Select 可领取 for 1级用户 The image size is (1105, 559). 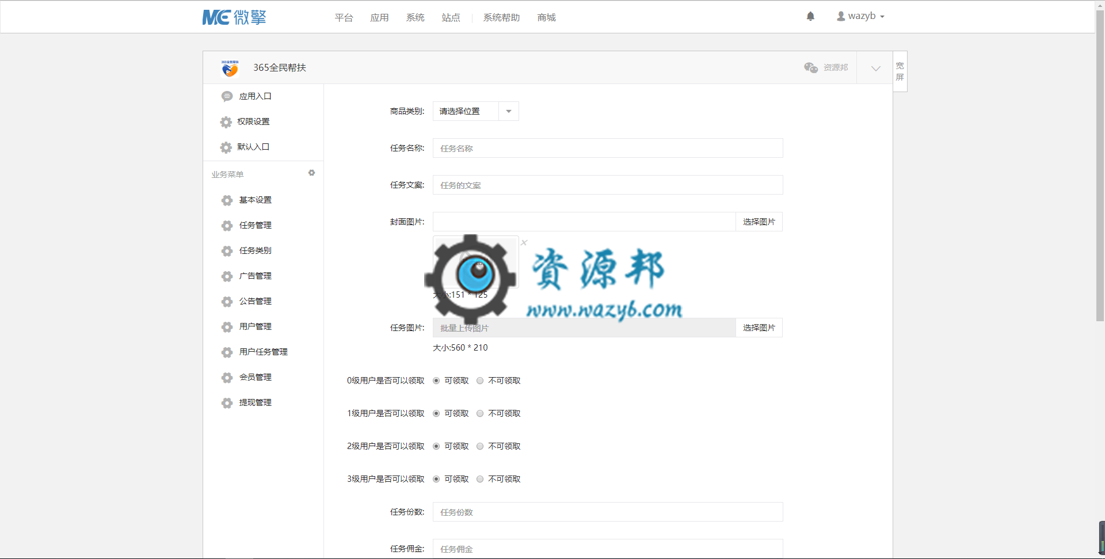[x=436, y=413]
